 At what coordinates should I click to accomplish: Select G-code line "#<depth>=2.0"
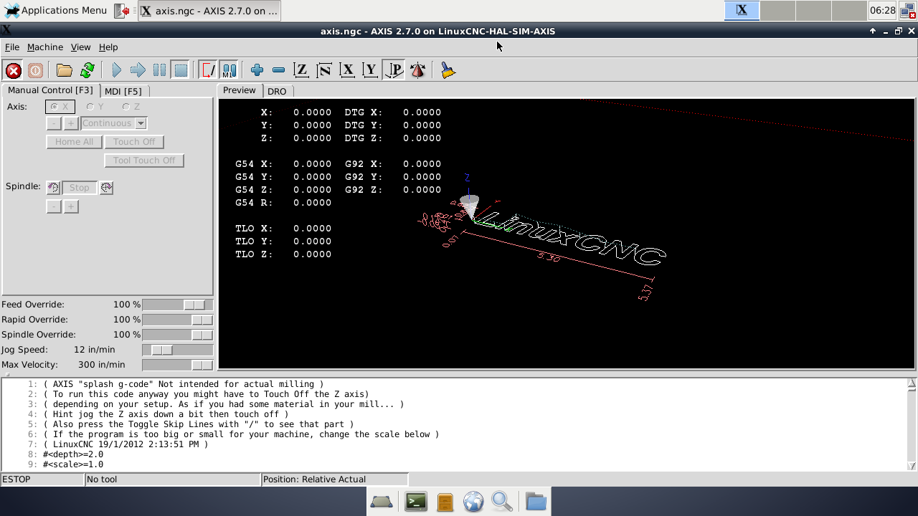pos(73,454)
